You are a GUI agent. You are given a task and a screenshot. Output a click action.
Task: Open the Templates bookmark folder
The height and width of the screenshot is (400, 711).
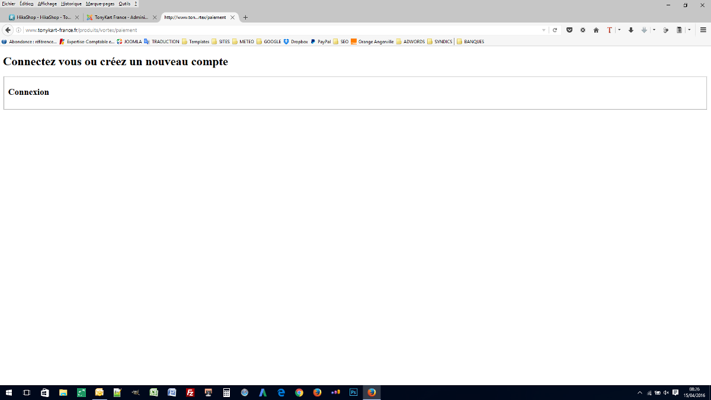tap(196, 41)
